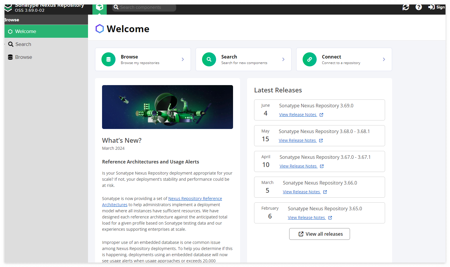Expand the Connect card chevron
Screen dimensions: 450x267
[384, 59]
